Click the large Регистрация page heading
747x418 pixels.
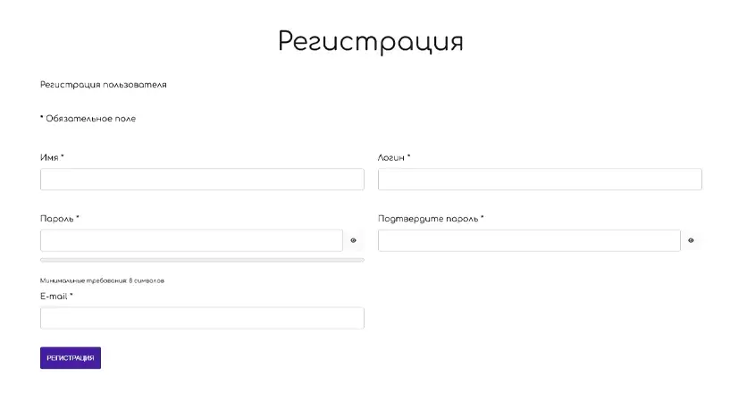click(x=370, y=41)
